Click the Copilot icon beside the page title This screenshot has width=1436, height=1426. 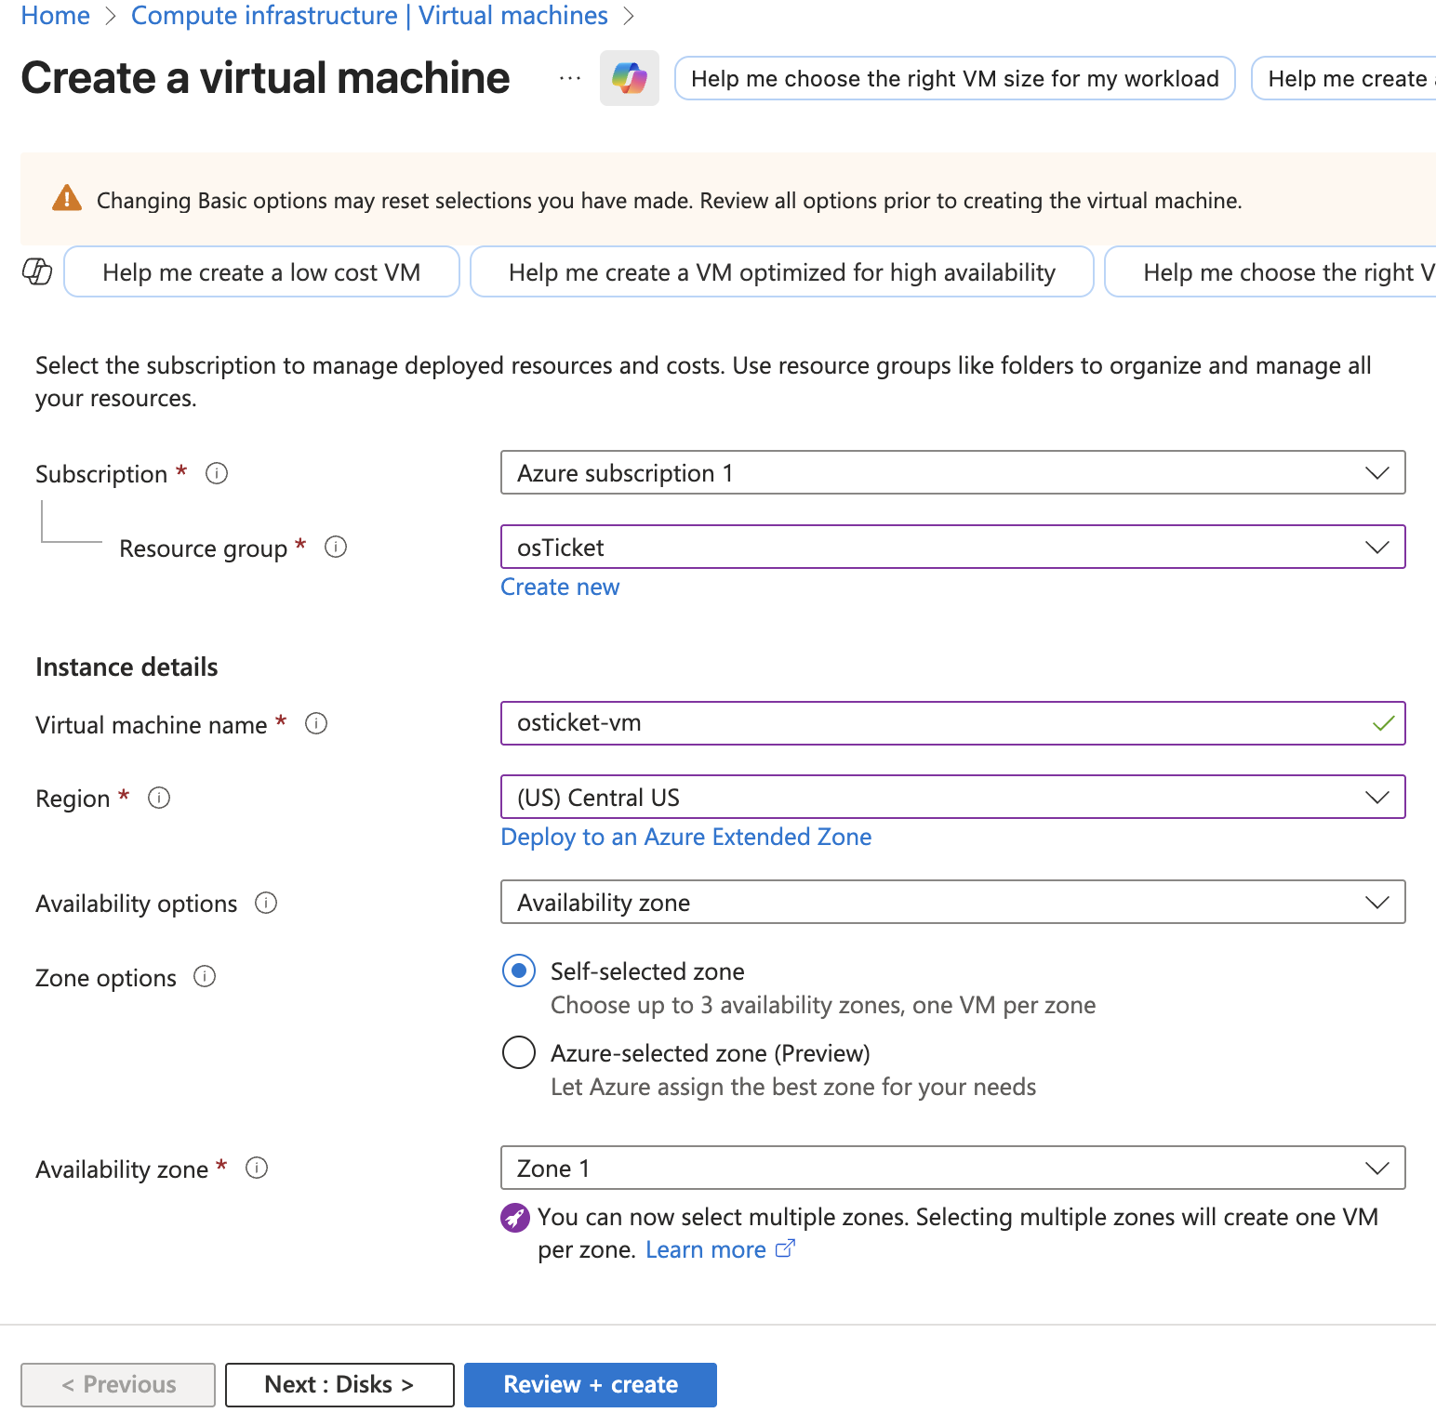pyautogui.click(x=629, y=78)
